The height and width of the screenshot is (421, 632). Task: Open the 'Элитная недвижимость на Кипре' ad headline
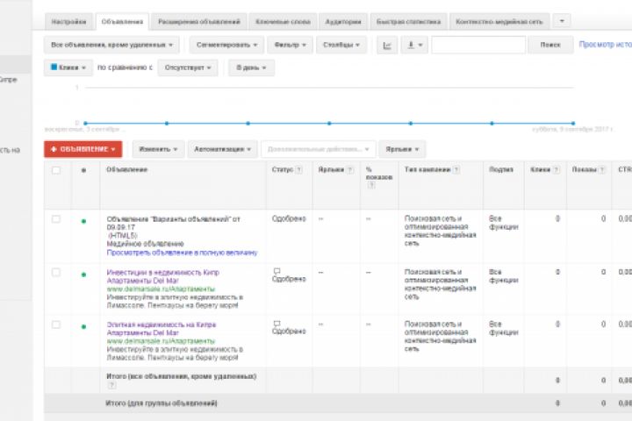point(162,325)
